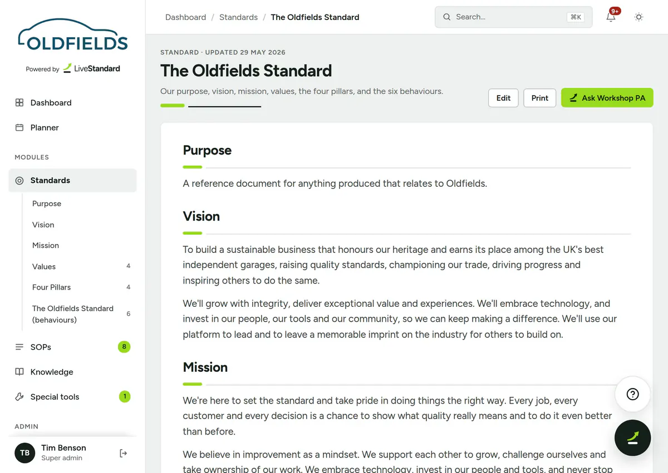Click Ask Workshop PA button

[607, 98]
